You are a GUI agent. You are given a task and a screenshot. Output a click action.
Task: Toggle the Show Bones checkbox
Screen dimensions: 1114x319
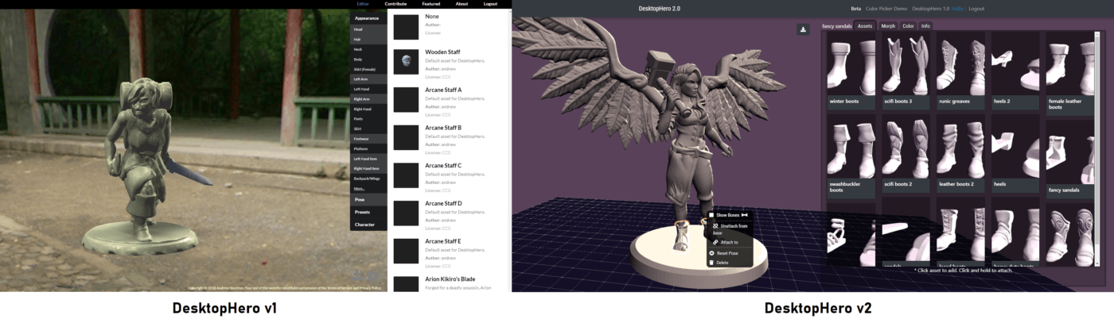pos(711,215)
